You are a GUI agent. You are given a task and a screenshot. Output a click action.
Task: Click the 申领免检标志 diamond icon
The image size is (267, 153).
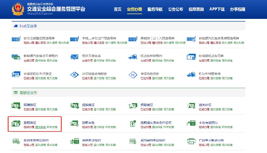pos(133,75)
